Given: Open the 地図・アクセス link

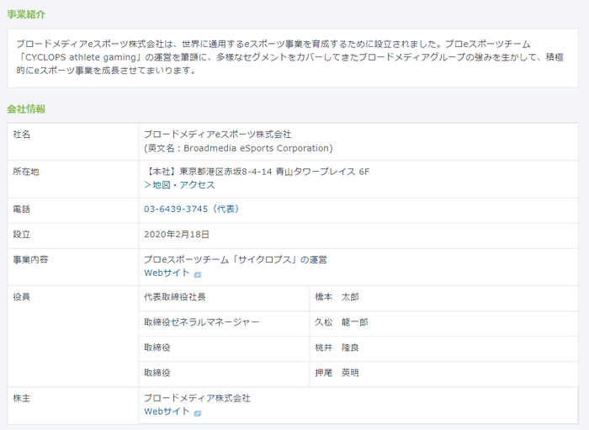Looking at the screenshot, I should pyautogui.click(x=179, y=185).
